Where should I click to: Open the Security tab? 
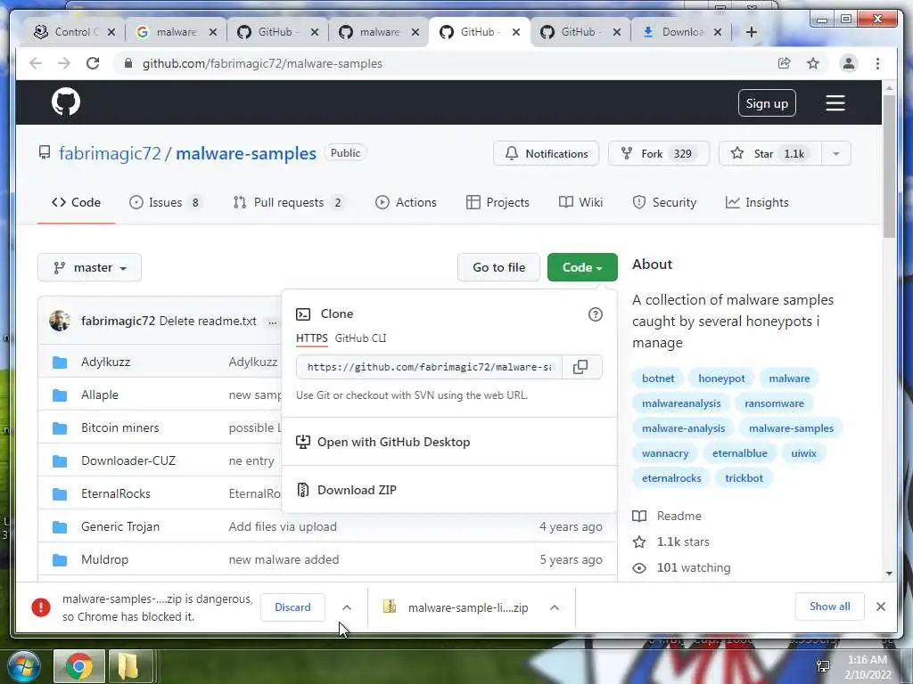(x=664, y=202)
